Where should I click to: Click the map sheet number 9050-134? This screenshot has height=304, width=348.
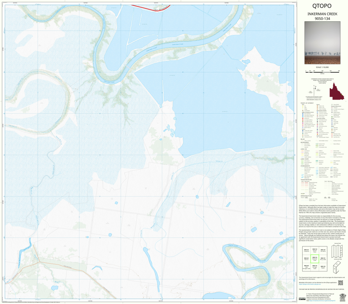point(322,19)
